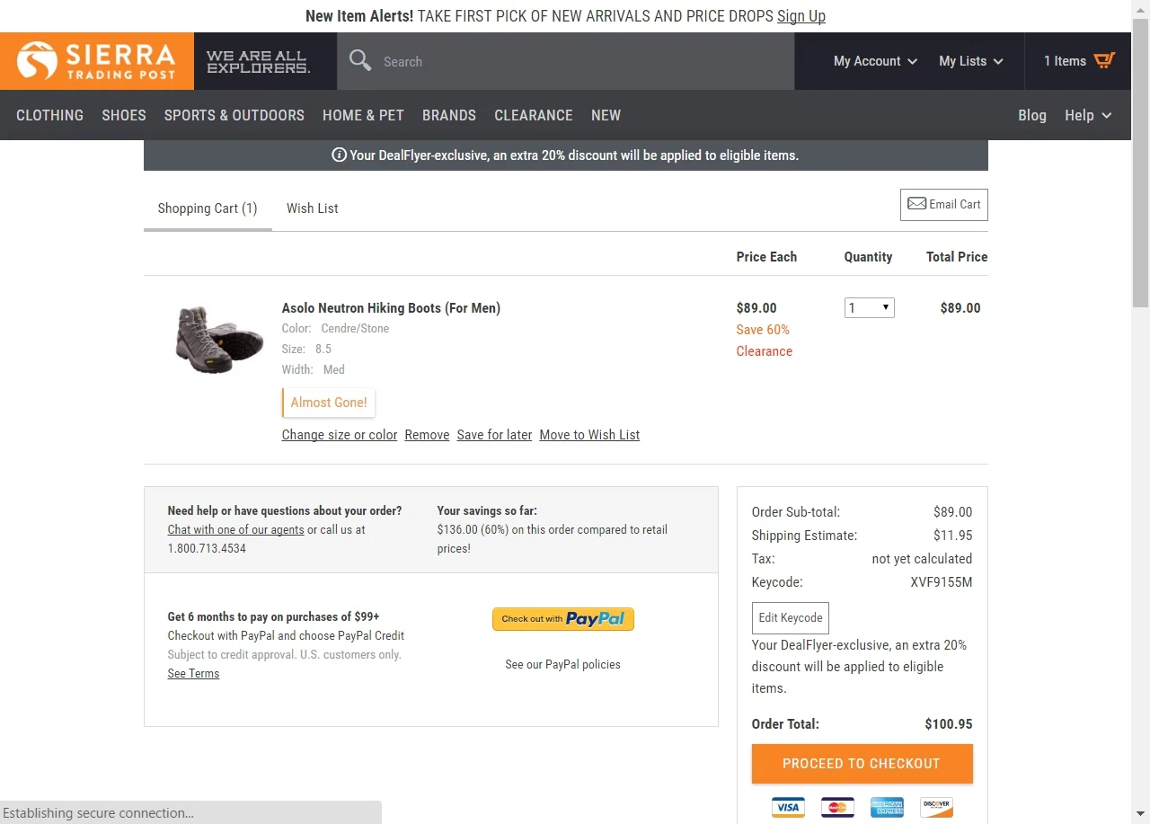Screen dimensions: 1150x824
Task: Click Change size or color
Action: 340,435
